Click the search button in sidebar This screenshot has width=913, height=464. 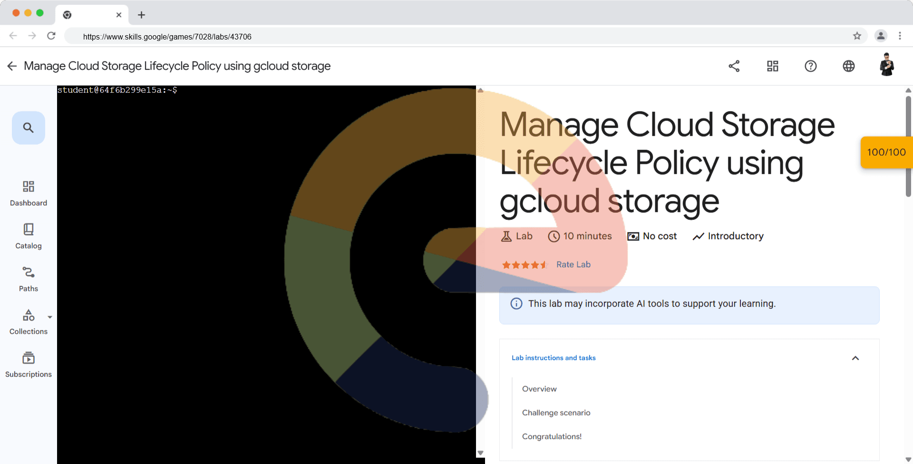coord(29,128)
